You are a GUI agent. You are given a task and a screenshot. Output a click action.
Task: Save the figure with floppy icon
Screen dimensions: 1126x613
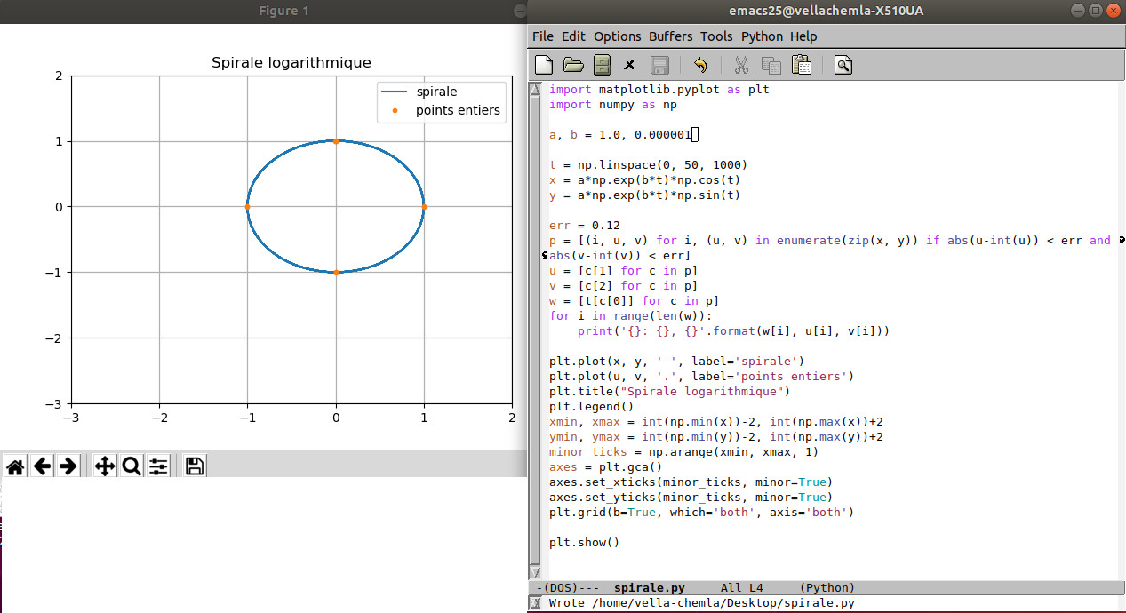click(x=195, y=466)
